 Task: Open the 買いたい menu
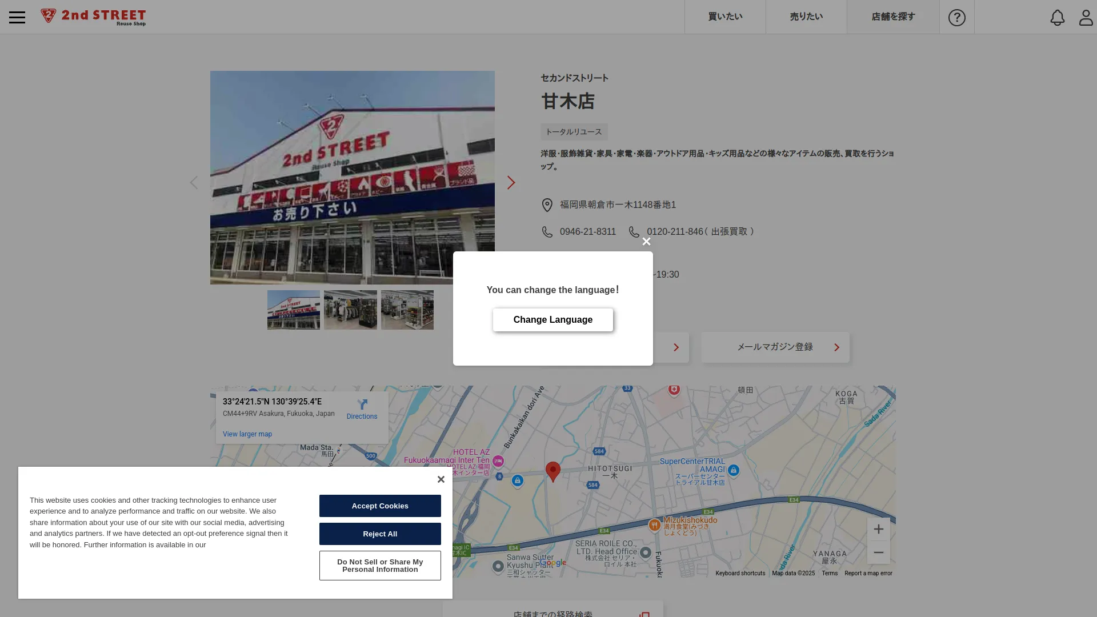pyautogui.click(x=725, y=17)
